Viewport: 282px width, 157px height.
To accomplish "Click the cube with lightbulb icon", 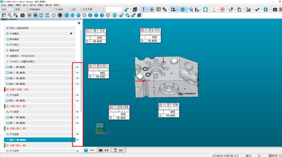I will pos(121,15).
